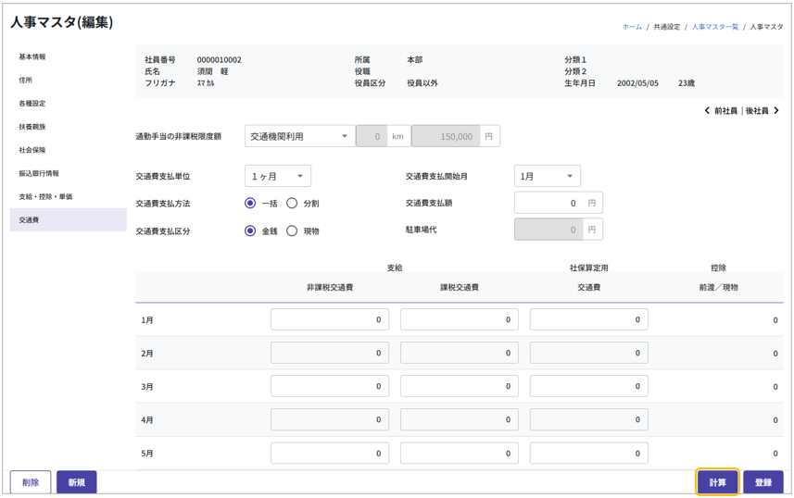Select 一括 payment method radio button
The image size is (794, 498).
[250, 203]
